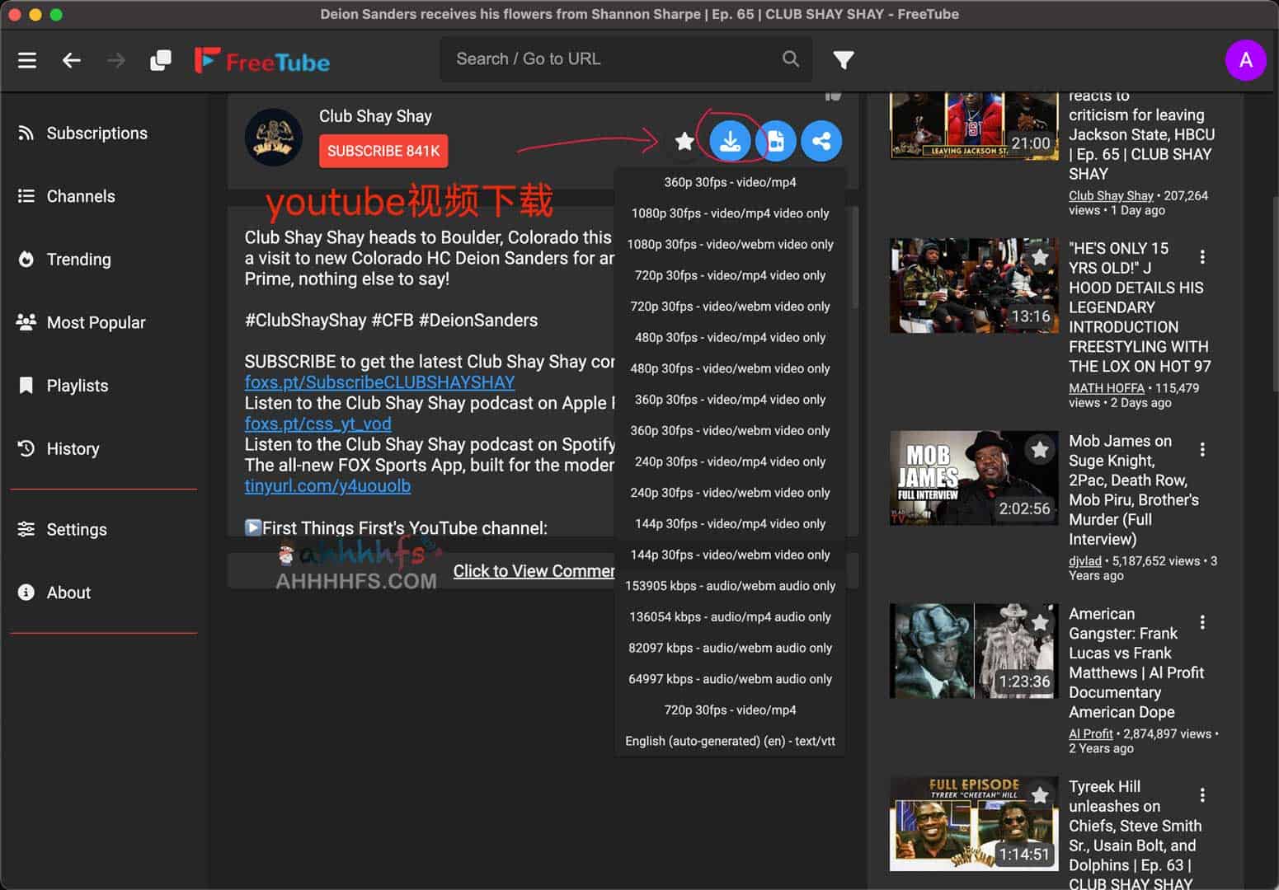Pick the 720p 30fps video/mp4 format
The width and height of the screenshot is (1279, 890).
(x=730, y=710)
